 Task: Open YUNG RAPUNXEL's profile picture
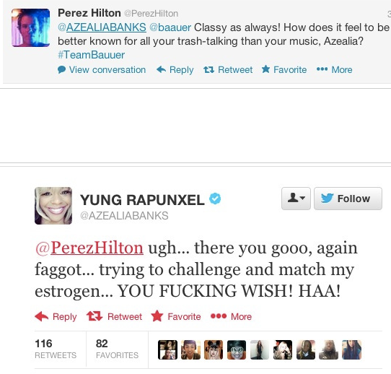[x=53, y=206]
